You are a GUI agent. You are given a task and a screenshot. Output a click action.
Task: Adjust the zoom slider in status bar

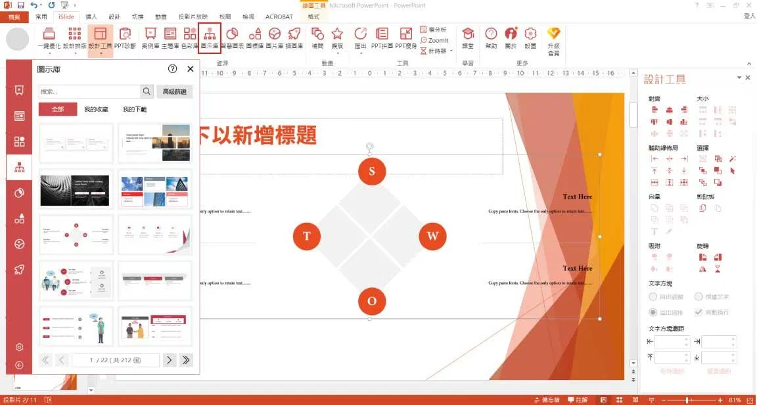(687, 400)
